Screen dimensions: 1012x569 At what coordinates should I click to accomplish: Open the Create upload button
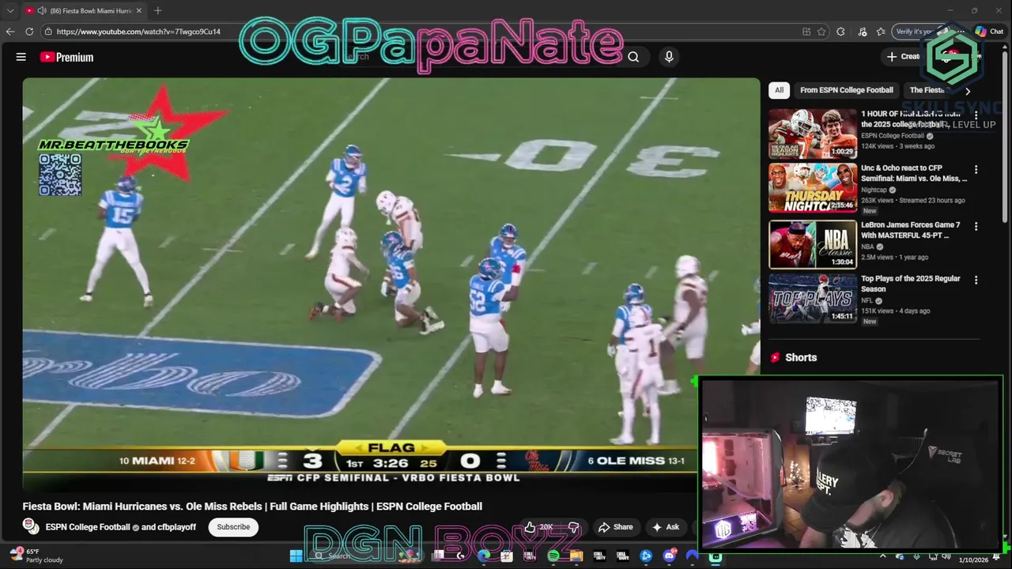point(903,57)
